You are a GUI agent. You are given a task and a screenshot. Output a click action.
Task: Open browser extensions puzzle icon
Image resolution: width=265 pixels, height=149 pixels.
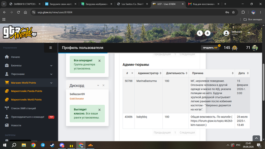(x=243, y=12)
